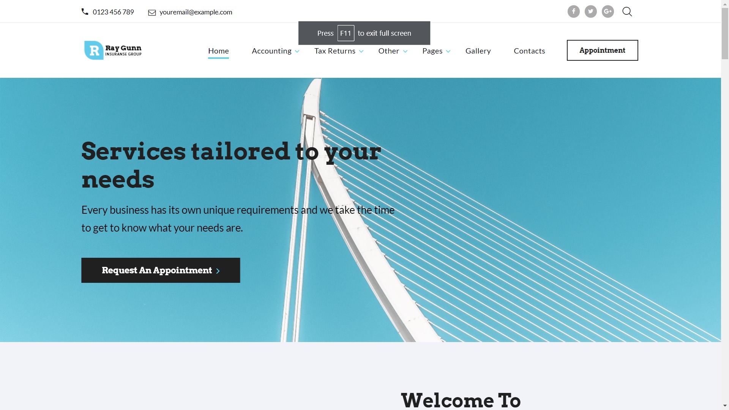729x410 pixels.
Task: Click the Twitter social media icon
Action: pos(590,11)
